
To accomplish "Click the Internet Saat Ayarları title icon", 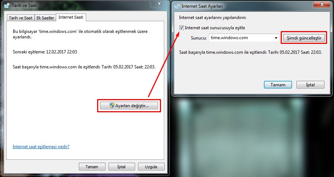I will (177, 6).
